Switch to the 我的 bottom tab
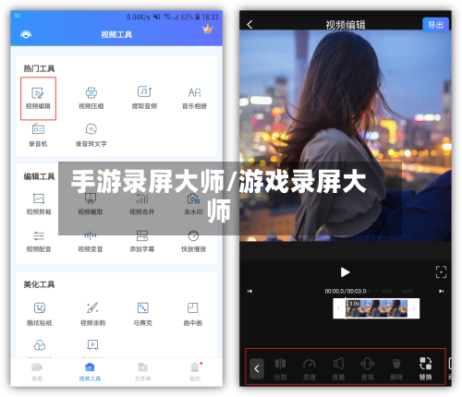 (195, 372)
